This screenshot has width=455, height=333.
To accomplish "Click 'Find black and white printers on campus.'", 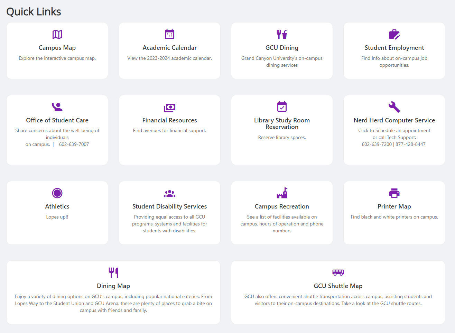I will coord(394,217).
